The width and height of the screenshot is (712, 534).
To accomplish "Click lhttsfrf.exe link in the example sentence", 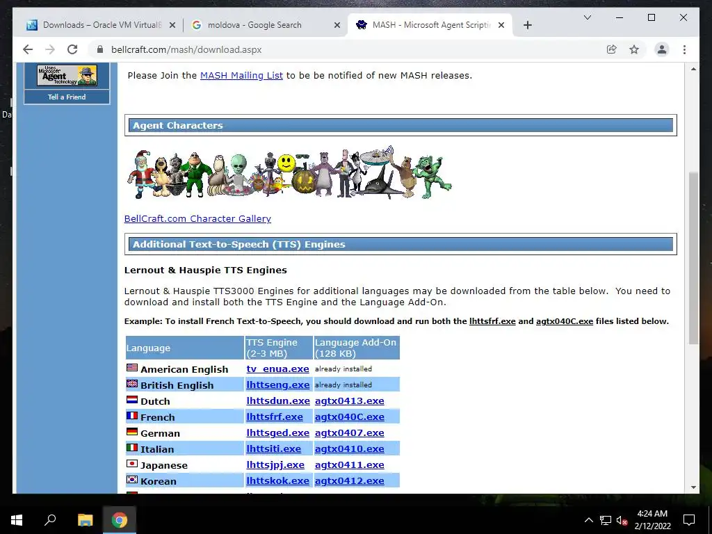I will point(492,321).
